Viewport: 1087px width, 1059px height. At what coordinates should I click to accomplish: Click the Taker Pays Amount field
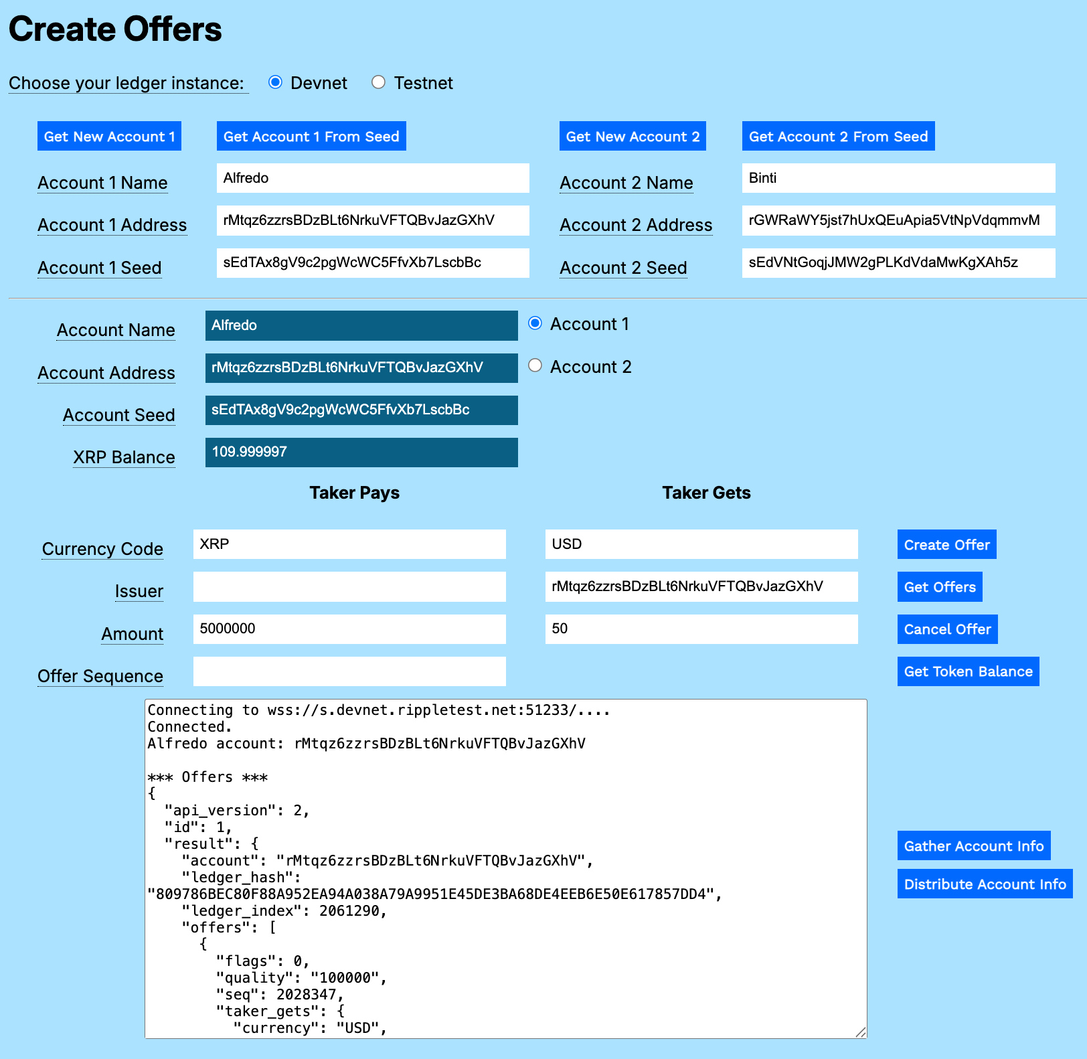(349, 629)
